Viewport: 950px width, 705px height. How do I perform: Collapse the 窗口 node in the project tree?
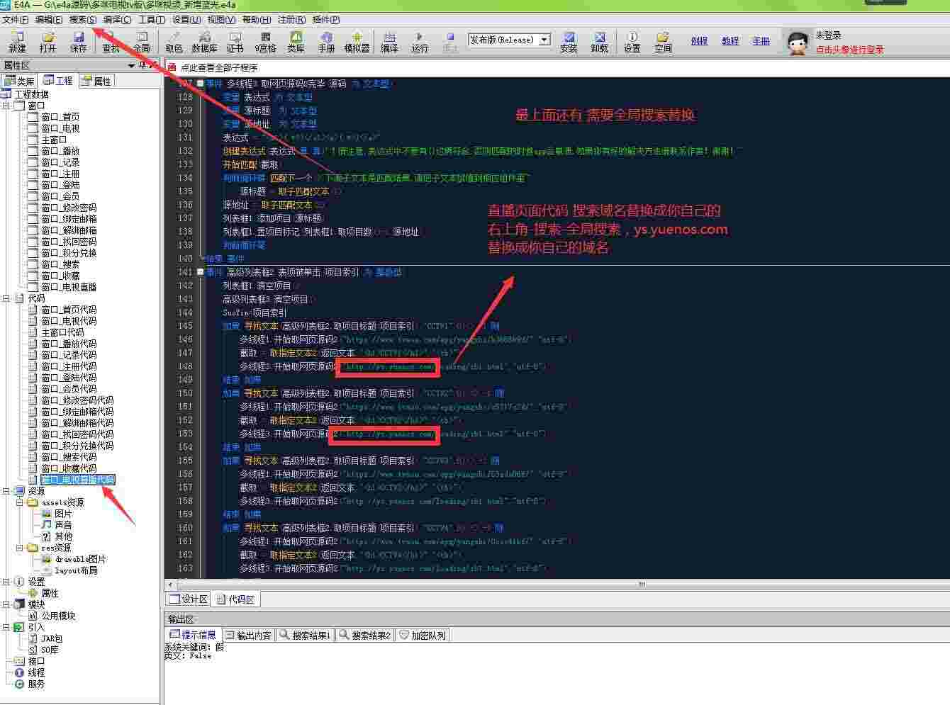point(6,106)
